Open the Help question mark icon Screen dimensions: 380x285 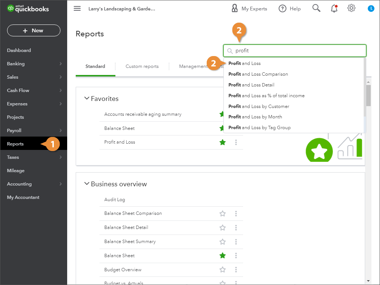pyautogui.click(x=282, y=9)
